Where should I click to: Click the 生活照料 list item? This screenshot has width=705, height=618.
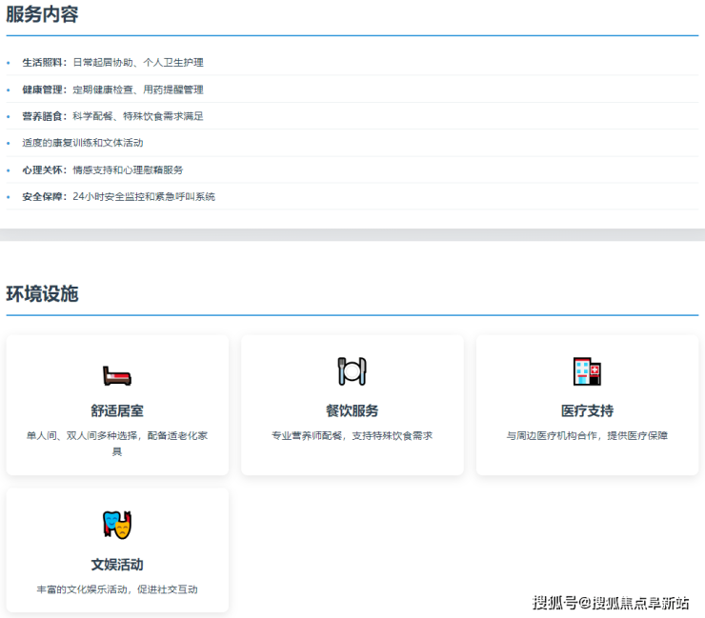(112, 62)
